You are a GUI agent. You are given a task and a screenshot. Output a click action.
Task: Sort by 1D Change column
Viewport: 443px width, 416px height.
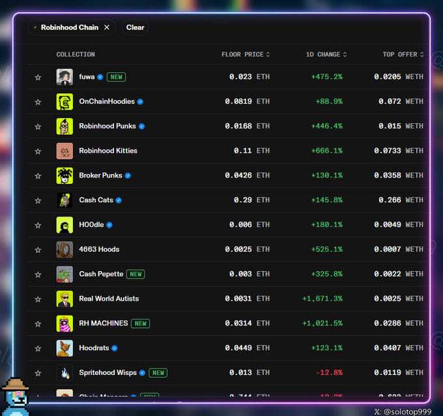(x=326, y=54)
